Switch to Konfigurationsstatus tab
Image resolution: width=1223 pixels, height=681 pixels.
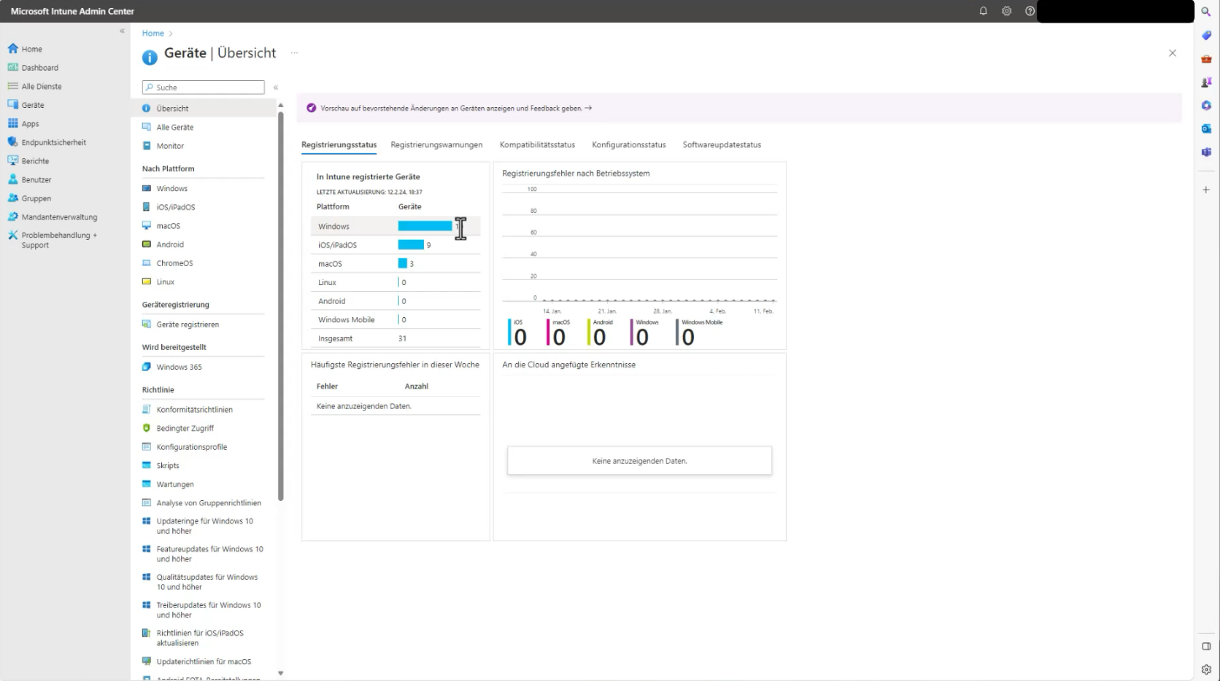click(629, 145)
